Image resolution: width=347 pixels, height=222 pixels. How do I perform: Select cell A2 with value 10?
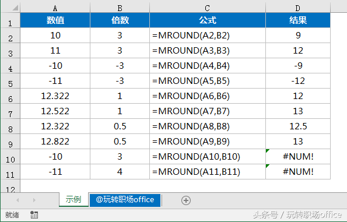55,36
